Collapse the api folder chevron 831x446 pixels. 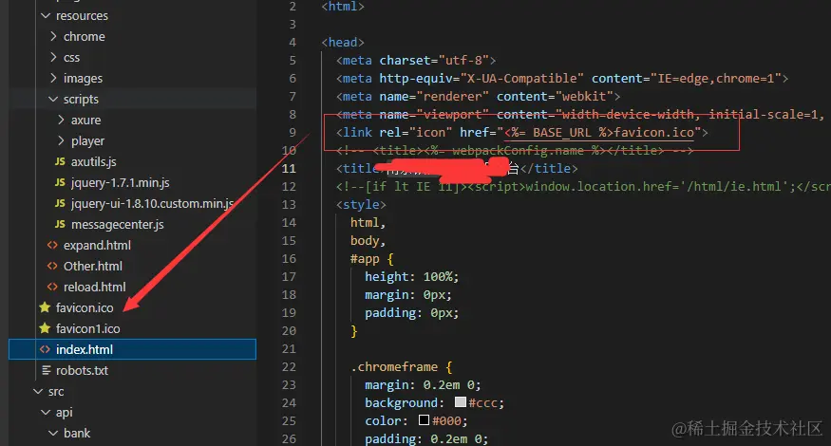[46, 412]
